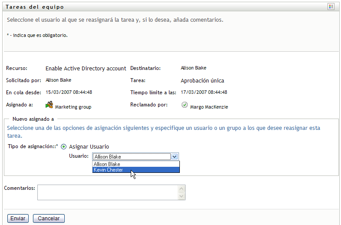Click the Margo MacKenzie name

click(209, 107)
